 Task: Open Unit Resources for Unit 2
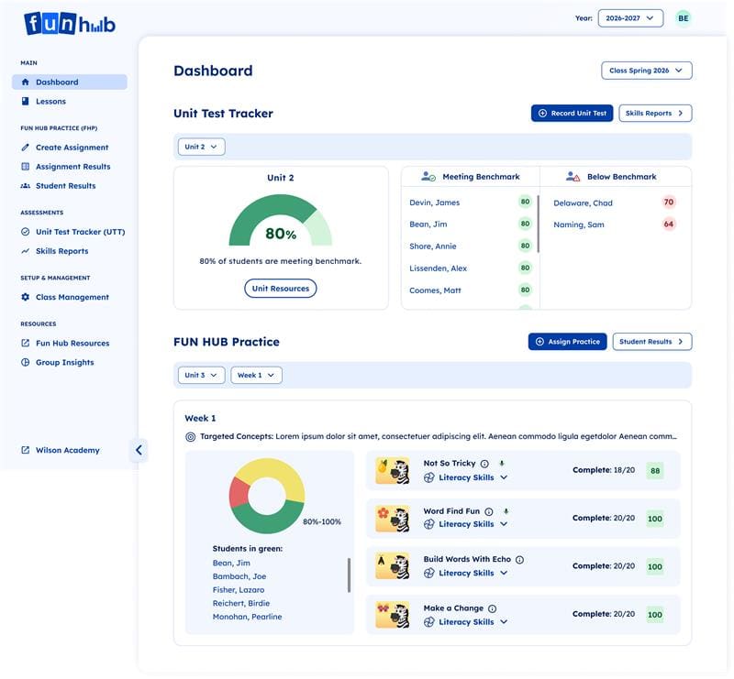click(281, 287)
